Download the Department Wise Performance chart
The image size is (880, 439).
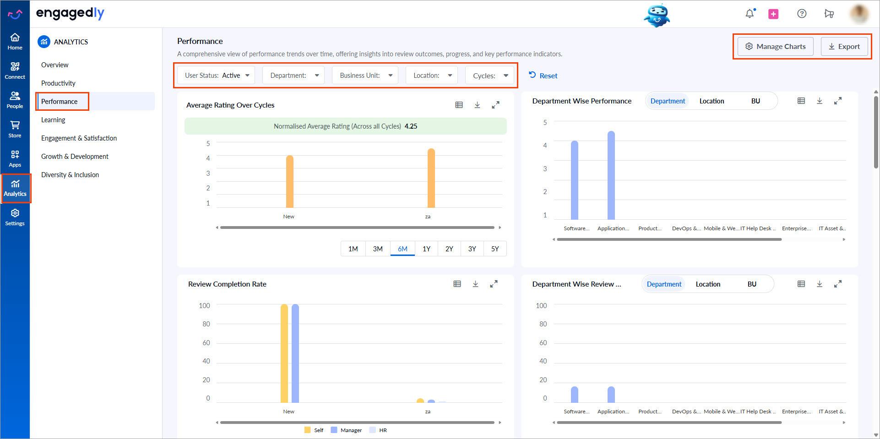coord(820,101)
